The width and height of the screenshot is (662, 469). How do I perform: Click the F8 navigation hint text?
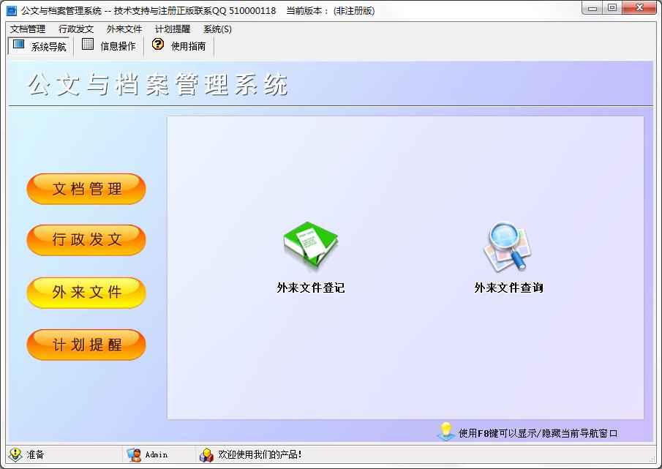pos(538,434)
